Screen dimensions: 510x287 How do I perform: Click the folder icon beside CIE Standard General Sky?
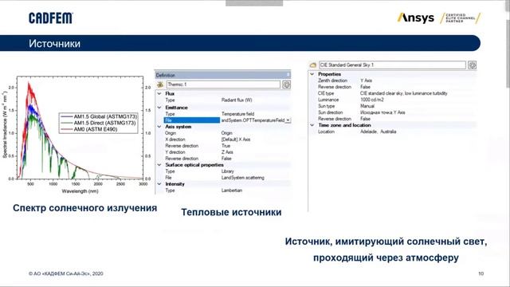click(x=313, y=65)
